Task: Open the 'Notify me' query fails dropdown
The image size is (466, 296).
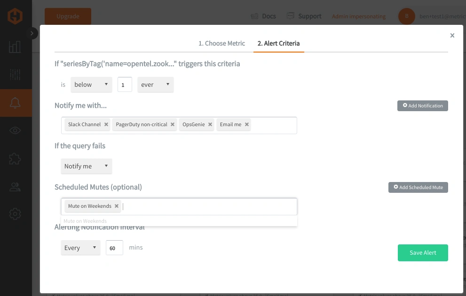Action: pyautogui.click(x=86, y=166)
